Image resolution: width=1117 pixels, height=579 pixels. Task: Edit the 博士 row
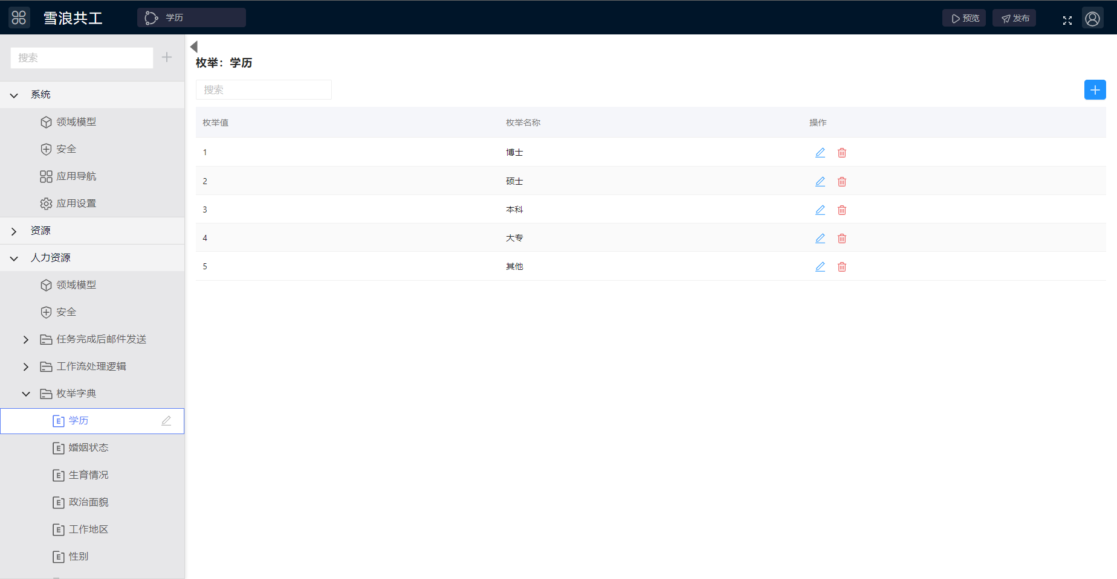pos(820,153)
